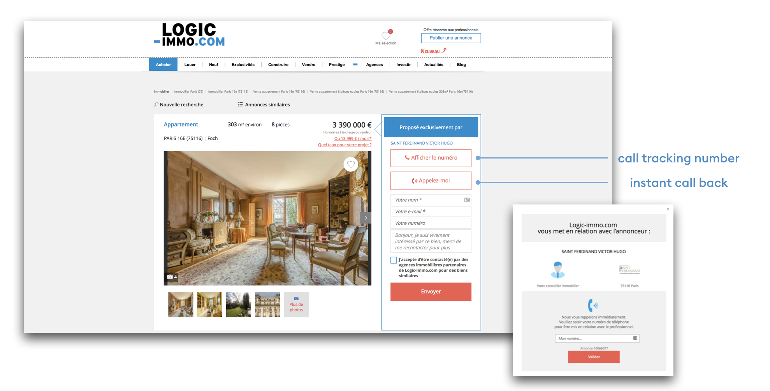This screenshot has width=770, height=391.
Task: Click the keyboard icon in the Mon numéro field
Action: tap(634, 338)
